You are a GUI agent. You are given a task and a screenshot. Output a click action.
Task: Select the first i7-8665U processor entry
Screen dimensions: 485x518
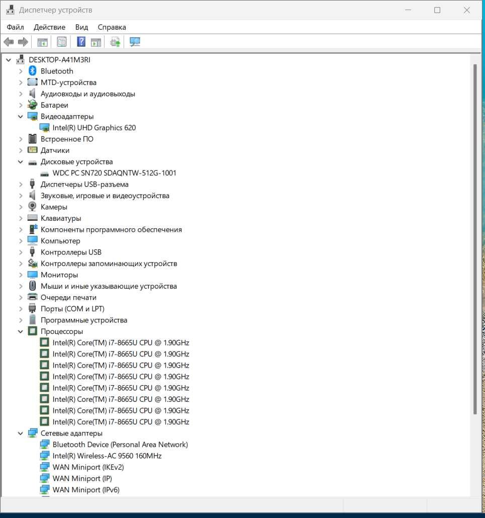pos(121,342)
